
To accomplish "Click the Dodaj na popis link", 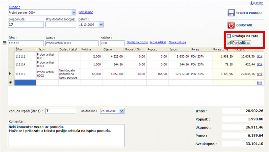I will [x=137, y=43].
